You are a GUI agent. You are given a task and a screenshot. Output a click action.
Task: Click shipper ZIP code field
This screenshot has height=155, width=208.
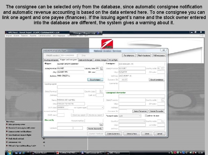100,72
